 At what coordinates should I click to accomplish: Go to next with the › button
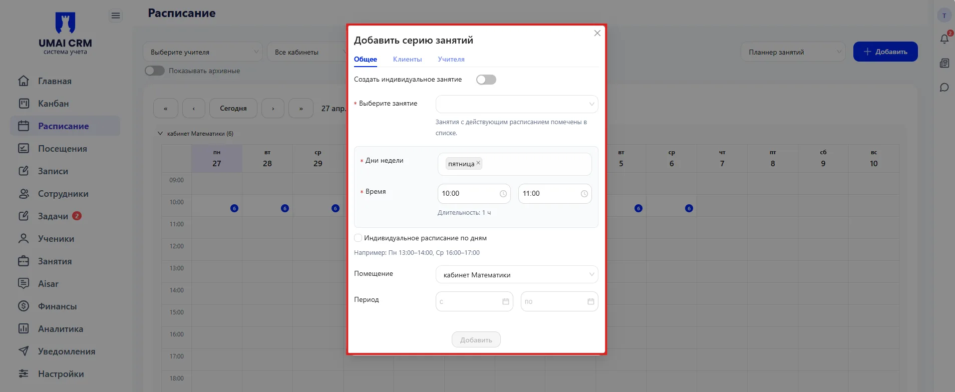(273, 108)
